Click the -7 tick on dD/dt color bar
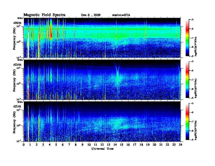The width and height of the screenshot is (215, 166). pos(192,80)
